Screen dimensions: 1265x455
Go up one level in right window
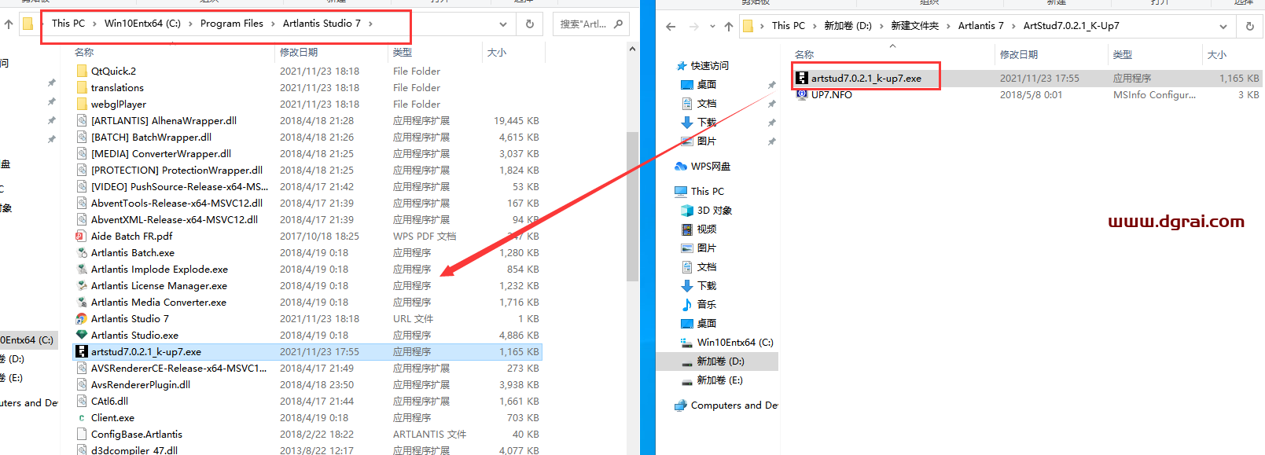point(729,26)
